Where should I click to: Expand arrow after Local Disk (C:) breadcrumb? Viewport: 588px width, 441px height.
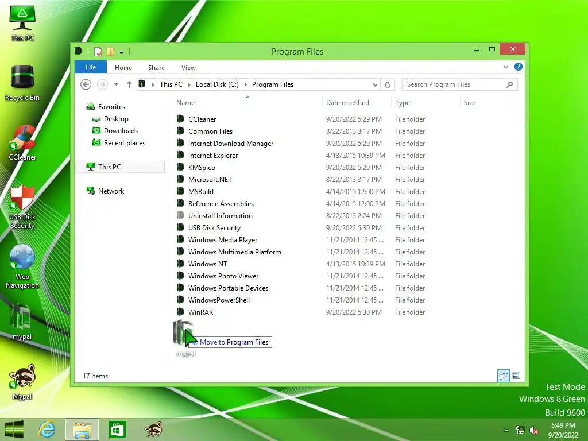pos(246,84)
